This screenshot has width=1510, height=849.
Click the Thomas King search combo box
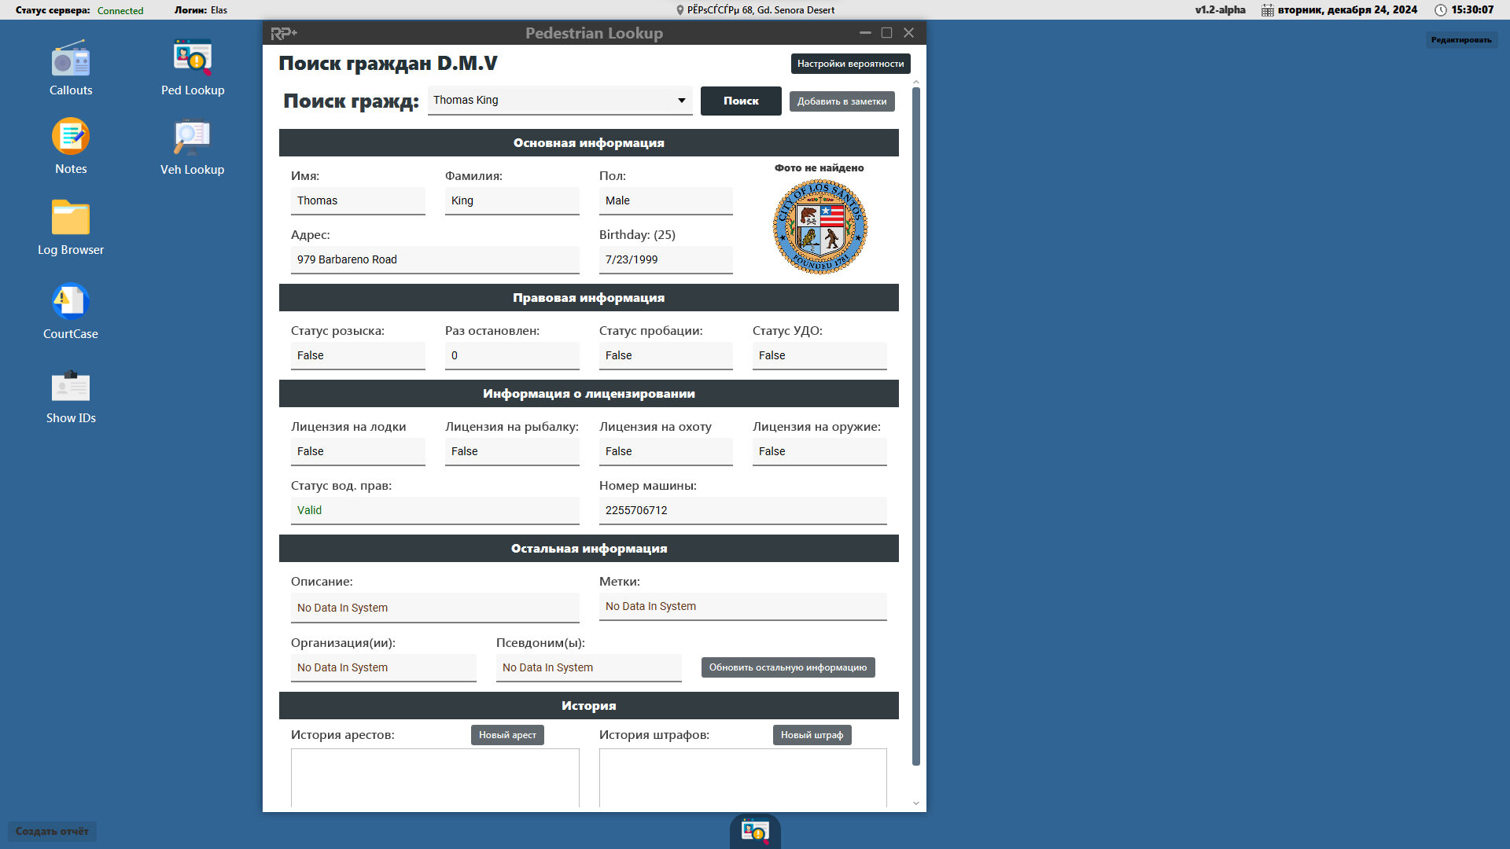(551, 101)
